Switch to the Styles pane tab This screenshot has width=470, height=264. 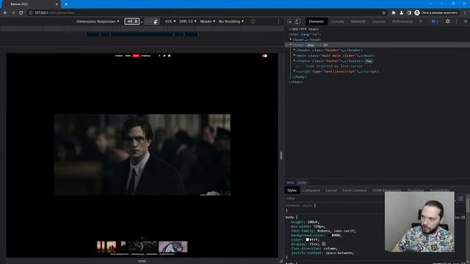coord(292,191)
